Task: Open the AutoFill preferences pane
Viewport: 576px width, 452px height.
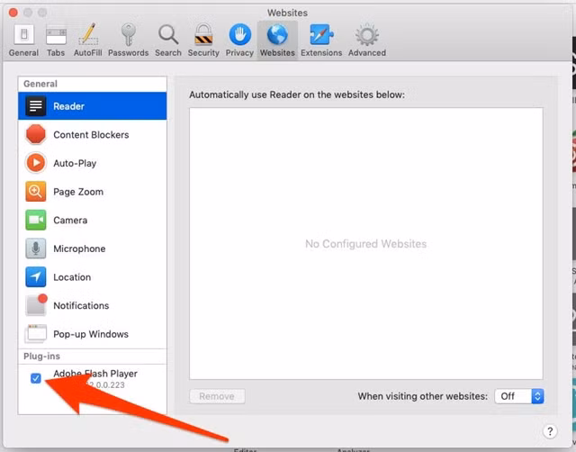Action: coord(87,40)
